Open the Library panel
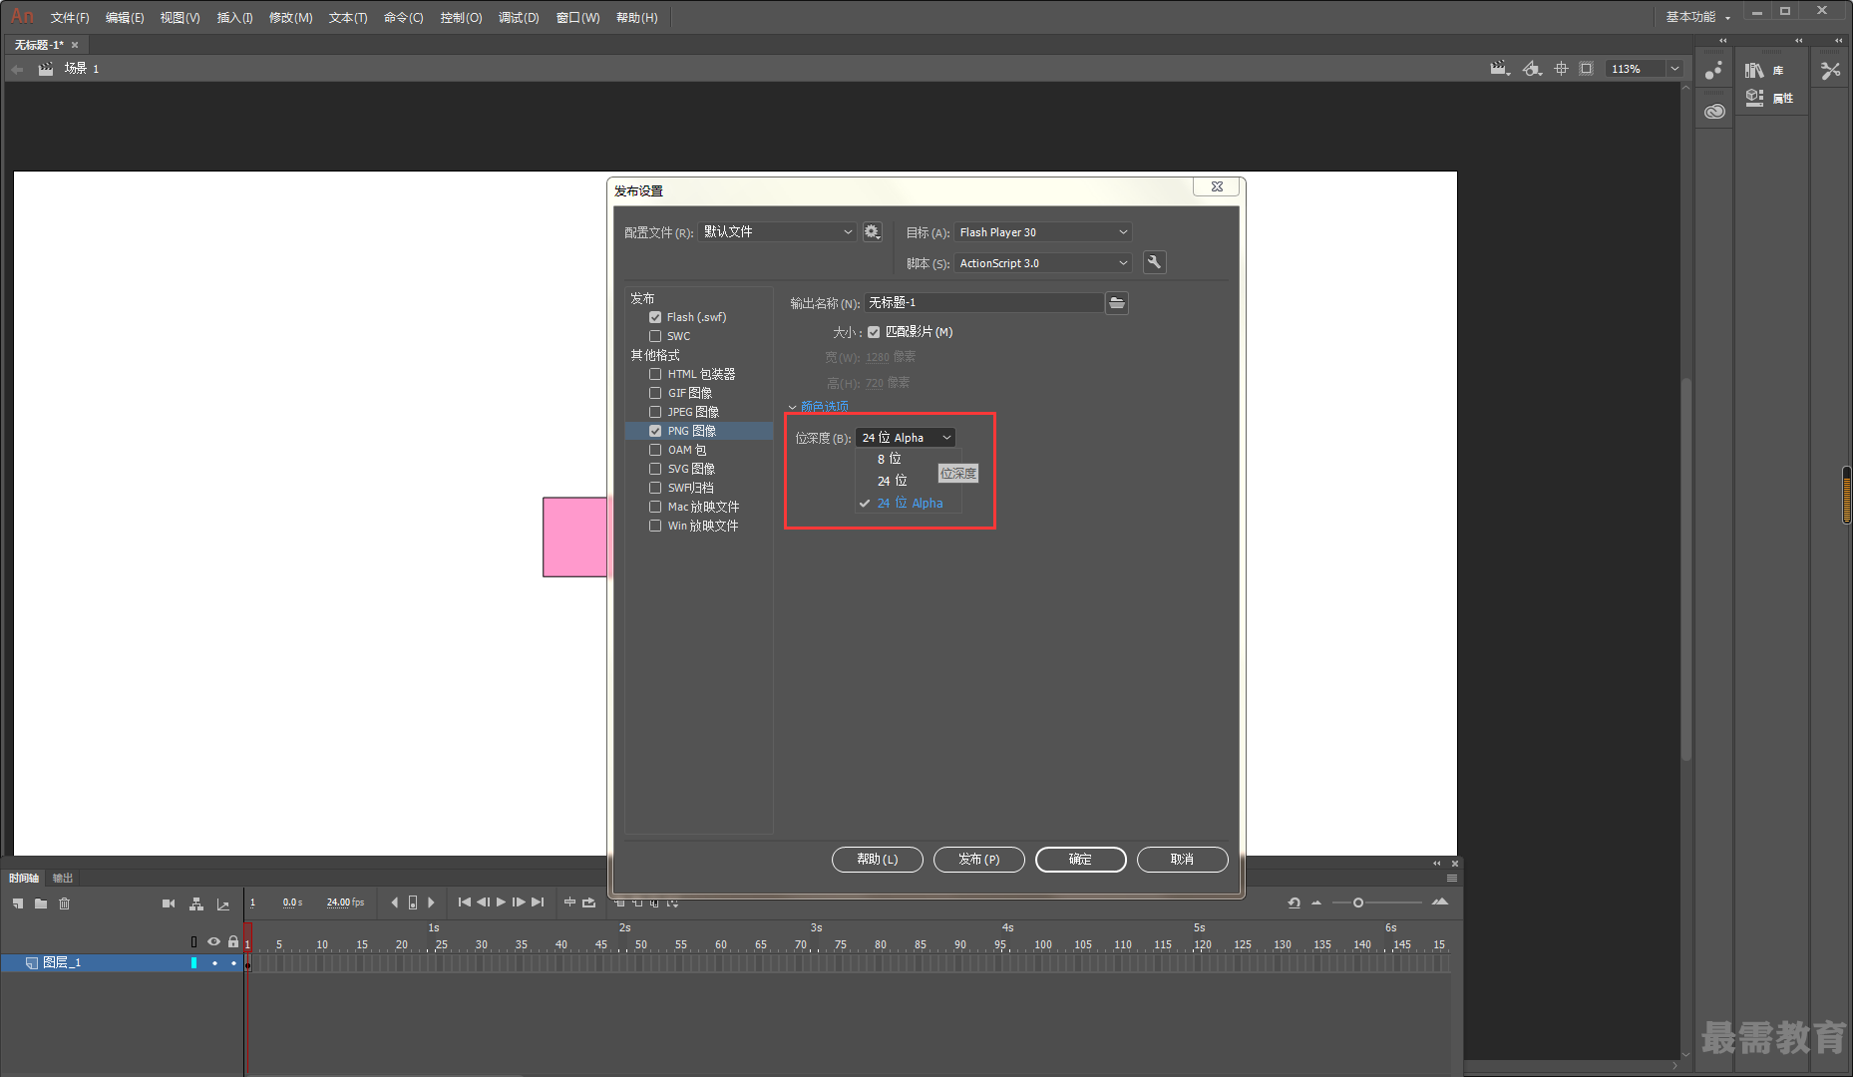This screenshot has width=1853, height=1077. click(1766, 70)
